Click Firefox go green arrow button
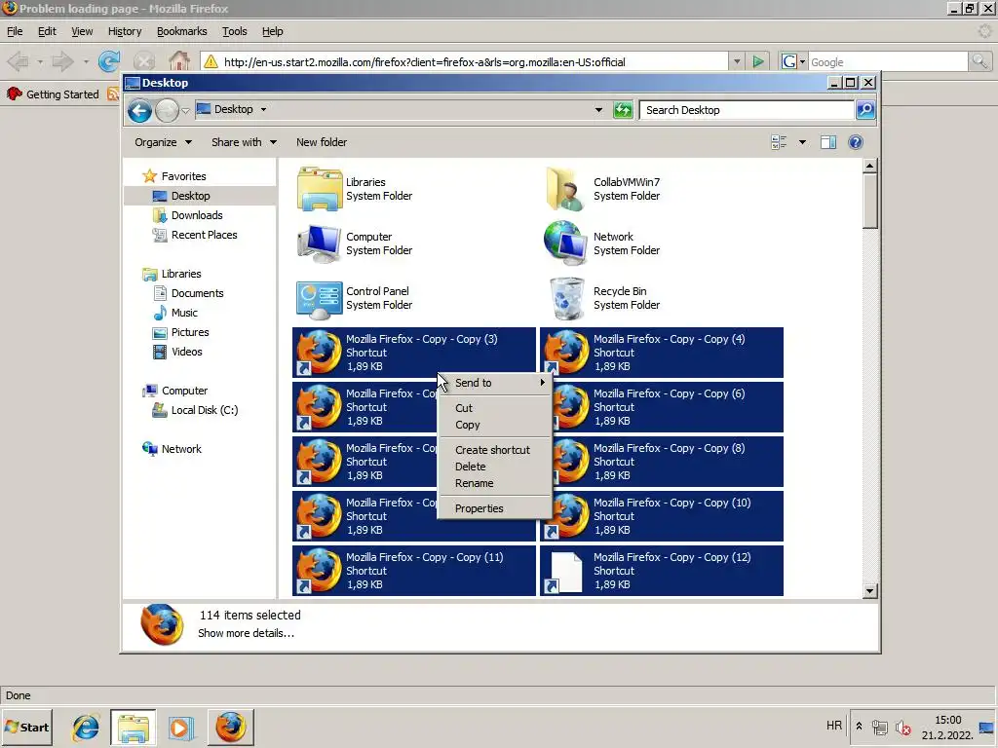This screenshot has height=748, width=998. coord(757,61)
